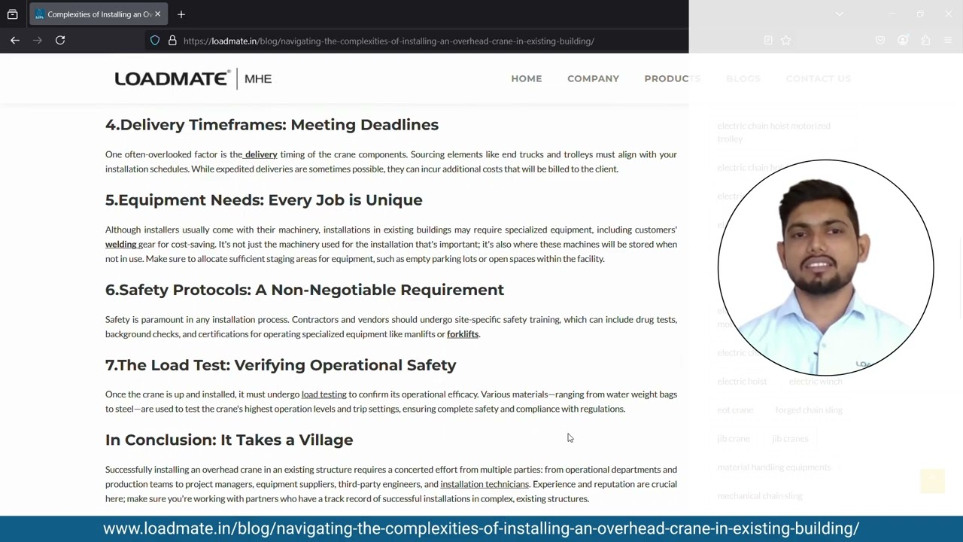Image resolution: width=963 pixels, height=542 pixels.
Task: Open the BLOGS menu item
Action: [x=743, y=78]
